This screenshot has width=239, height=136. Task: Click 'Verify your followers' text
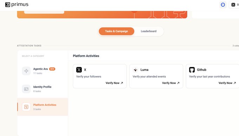(89, 76)
